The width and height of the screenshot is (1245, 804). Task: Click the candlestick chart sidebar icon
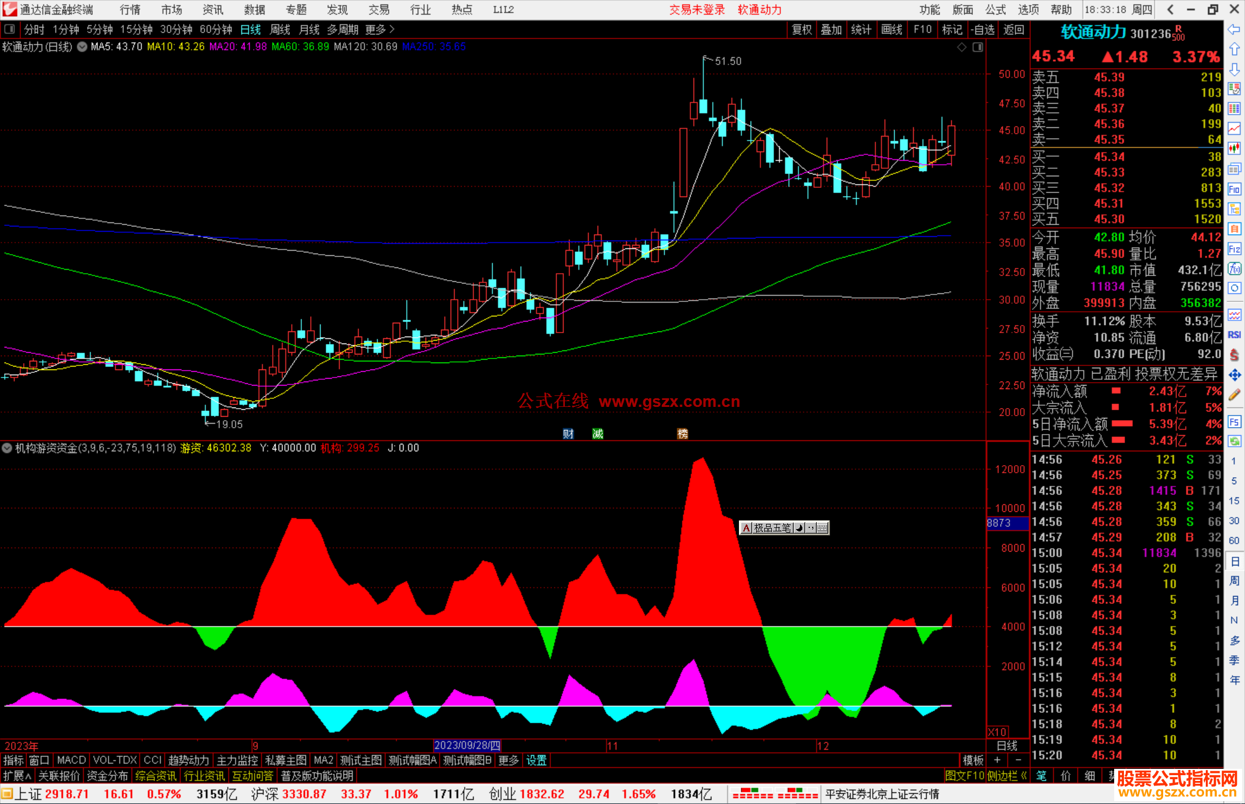(1234, 148)
